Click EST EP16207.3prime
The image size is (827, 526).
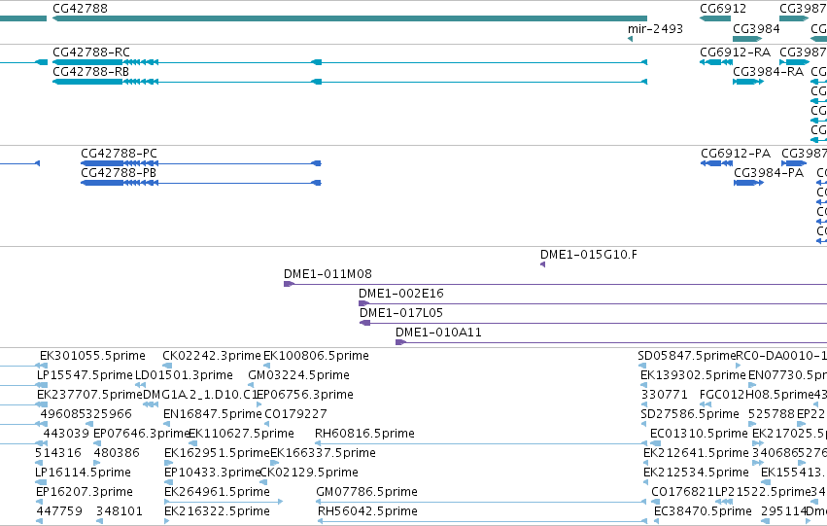click(x=40, y=502)
